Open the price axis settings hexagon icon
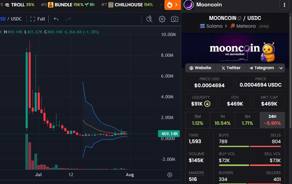The height and width of the screenshot is (184, 292). point(170,175)
